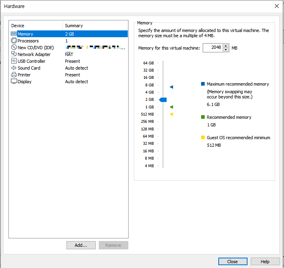Click the Sound Card row label
Image resolution: width=284 pixels, height=268 pixels.
29,68
